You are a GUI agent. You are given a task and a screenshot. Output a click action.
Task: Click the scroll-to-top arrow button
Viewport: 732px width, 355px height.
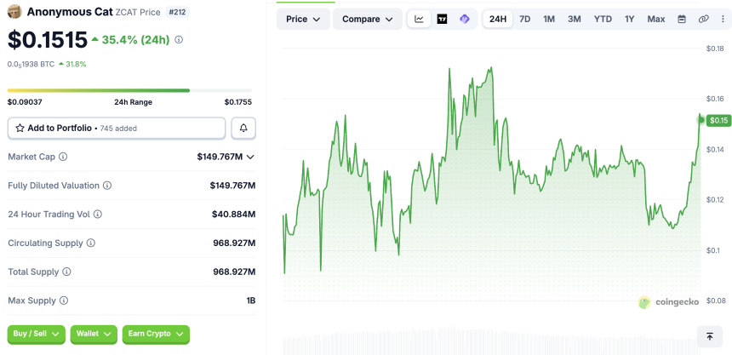[710, 336]
